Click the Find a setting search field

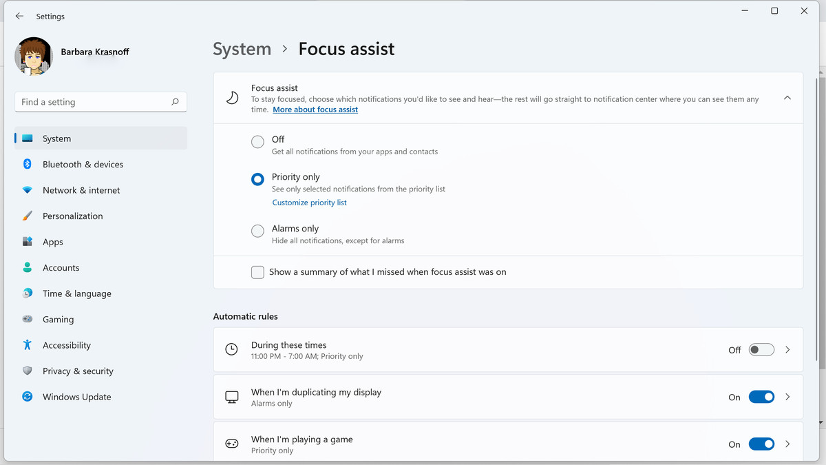click(93, 102)
